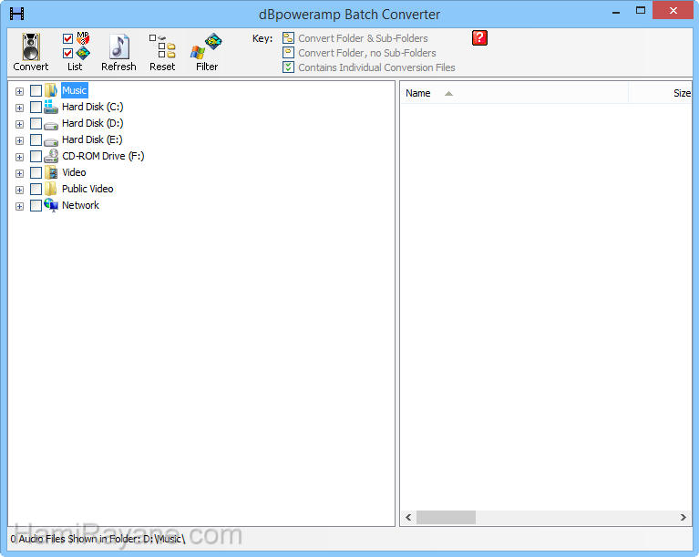Select Hard Disk (C:) in tree
699x557 pixels.
[x=93, y=107]
